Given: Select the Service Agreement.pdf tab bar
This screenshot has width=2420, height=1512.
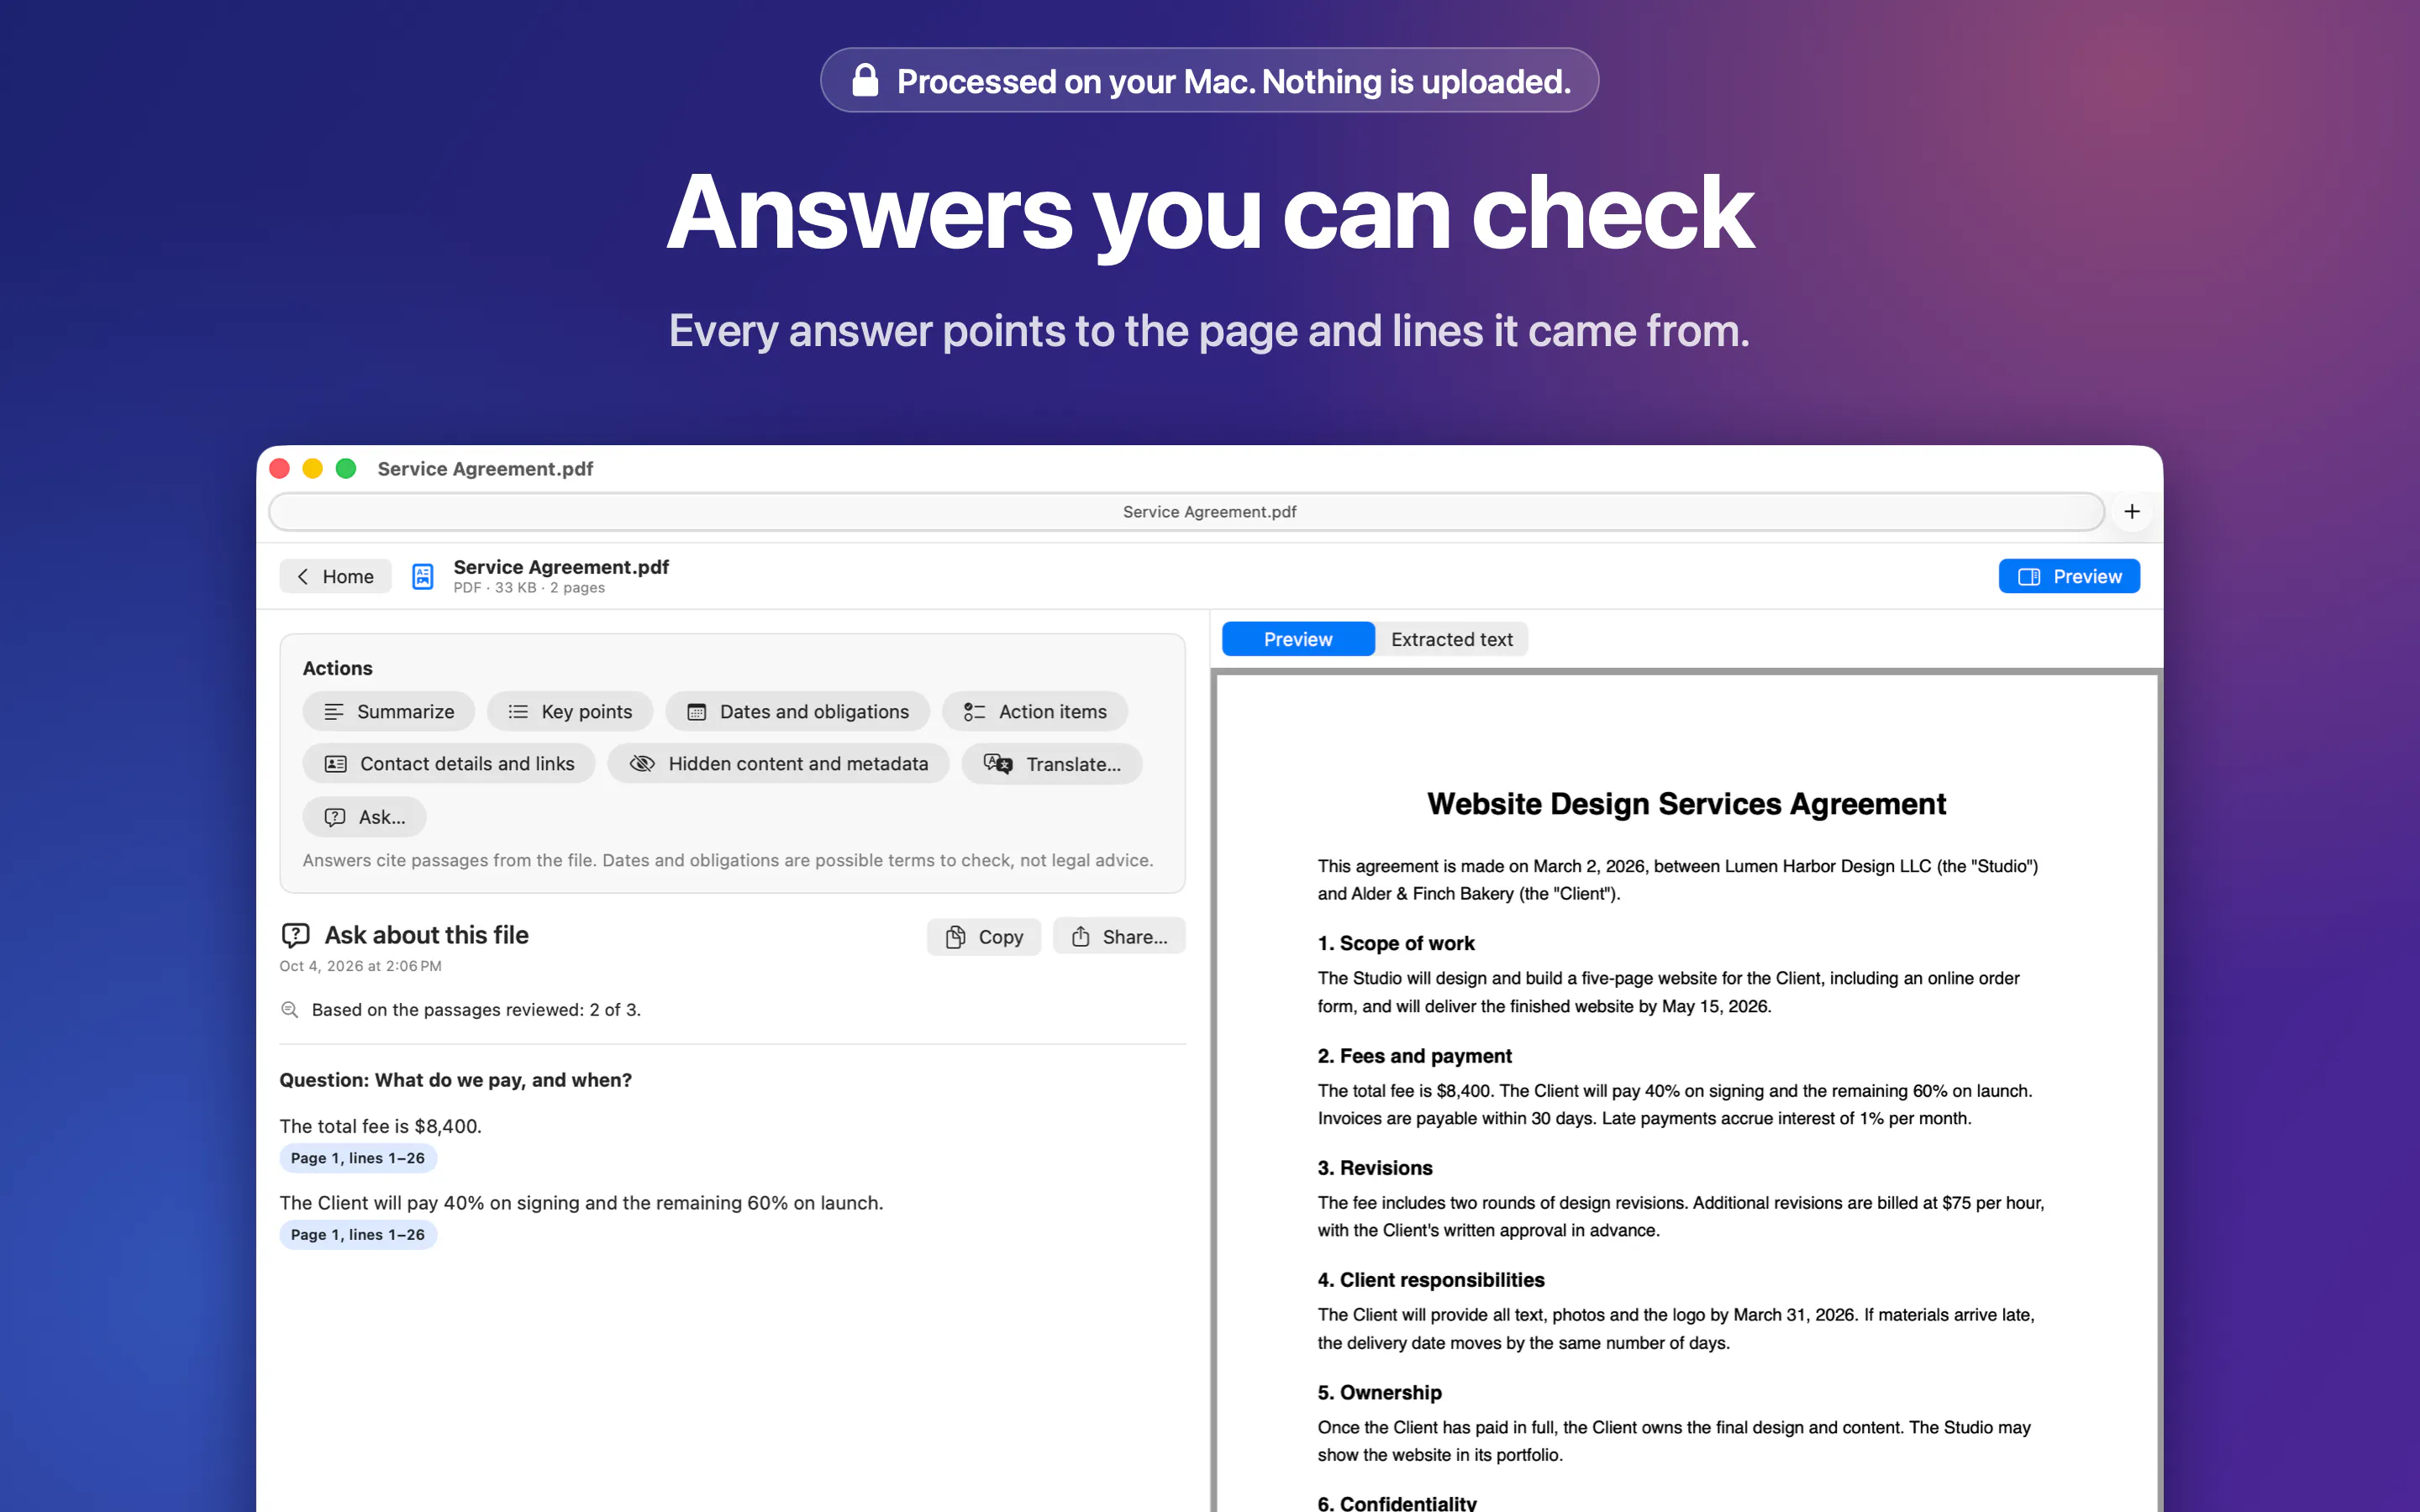Looking at the screenshot, I should point(1186,512).
